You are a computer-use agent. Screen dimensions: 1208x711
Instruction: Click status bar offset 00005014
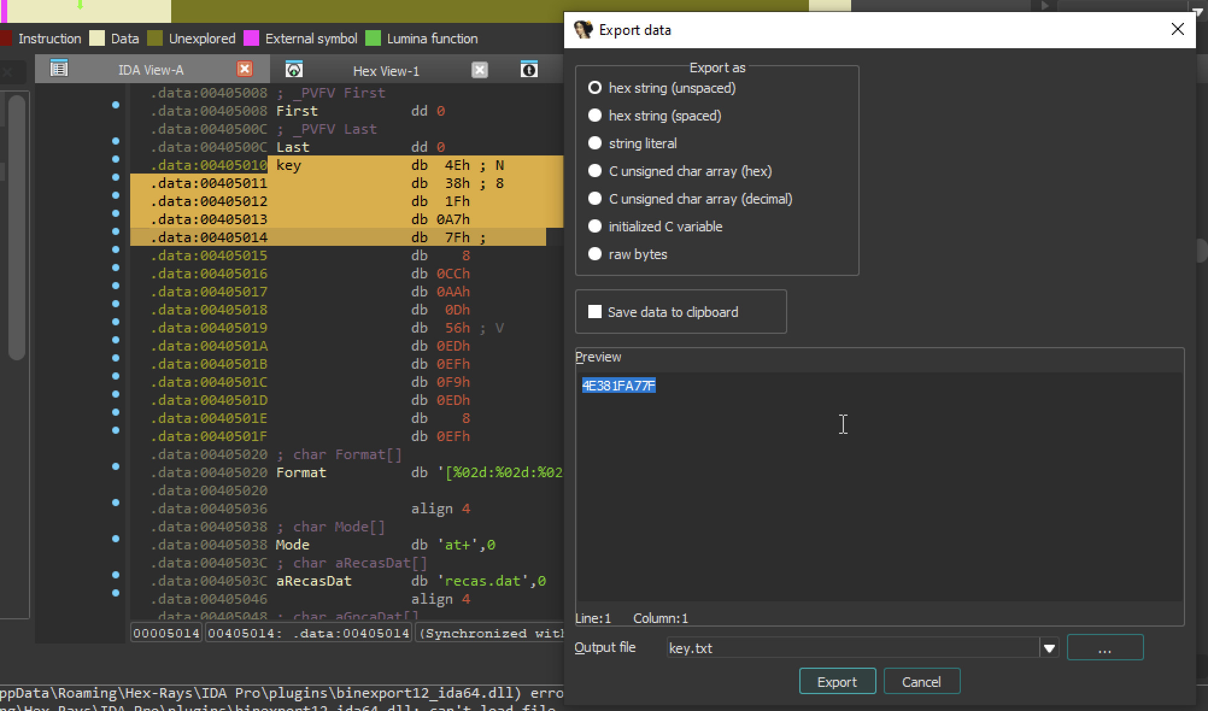coord(166,633)
